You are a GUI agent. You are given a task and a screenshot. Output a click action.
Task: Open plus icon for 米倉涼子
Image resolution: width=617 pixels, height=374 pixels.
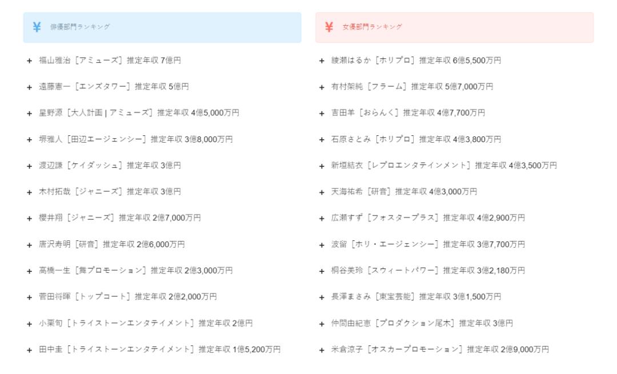pos(322,350)
